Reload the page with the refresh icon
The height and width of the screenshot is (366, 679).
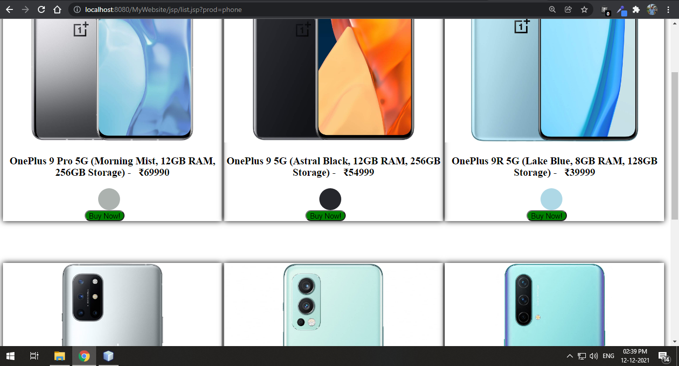coord(41,9)
